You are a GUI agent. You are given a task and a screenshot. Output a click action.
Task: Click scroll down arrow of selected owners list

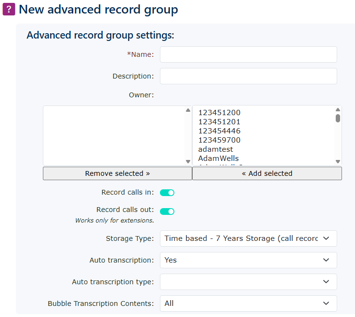point(188,162)
